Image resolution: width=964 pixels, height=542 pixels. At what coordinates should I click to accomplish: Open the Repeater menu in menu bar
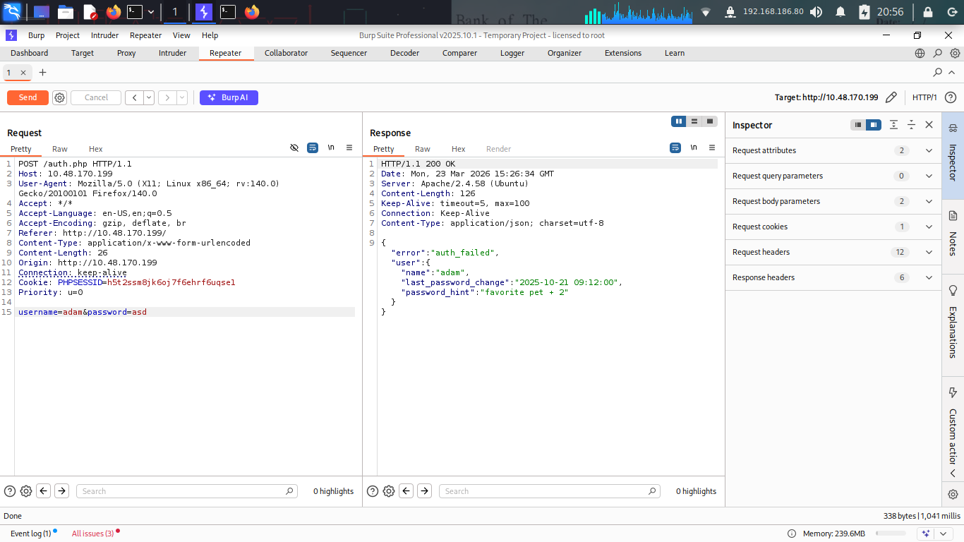point(146,35)
